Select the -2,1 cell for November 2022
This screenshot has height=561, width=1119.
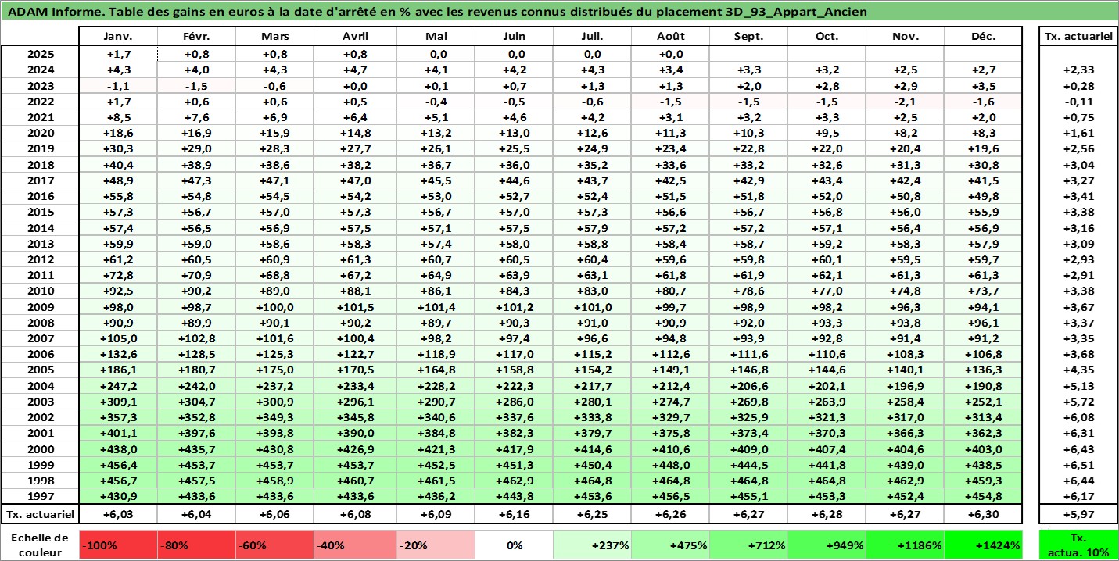pyautogui.click(x=905, y=102)
